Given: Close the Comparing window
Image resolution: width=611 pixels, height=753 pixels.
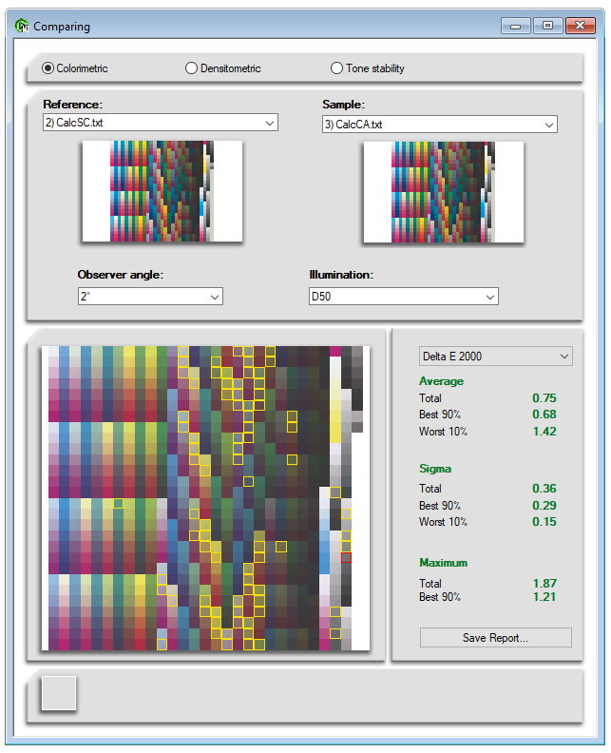Looking at the screenshot, I should pos(581,26).
